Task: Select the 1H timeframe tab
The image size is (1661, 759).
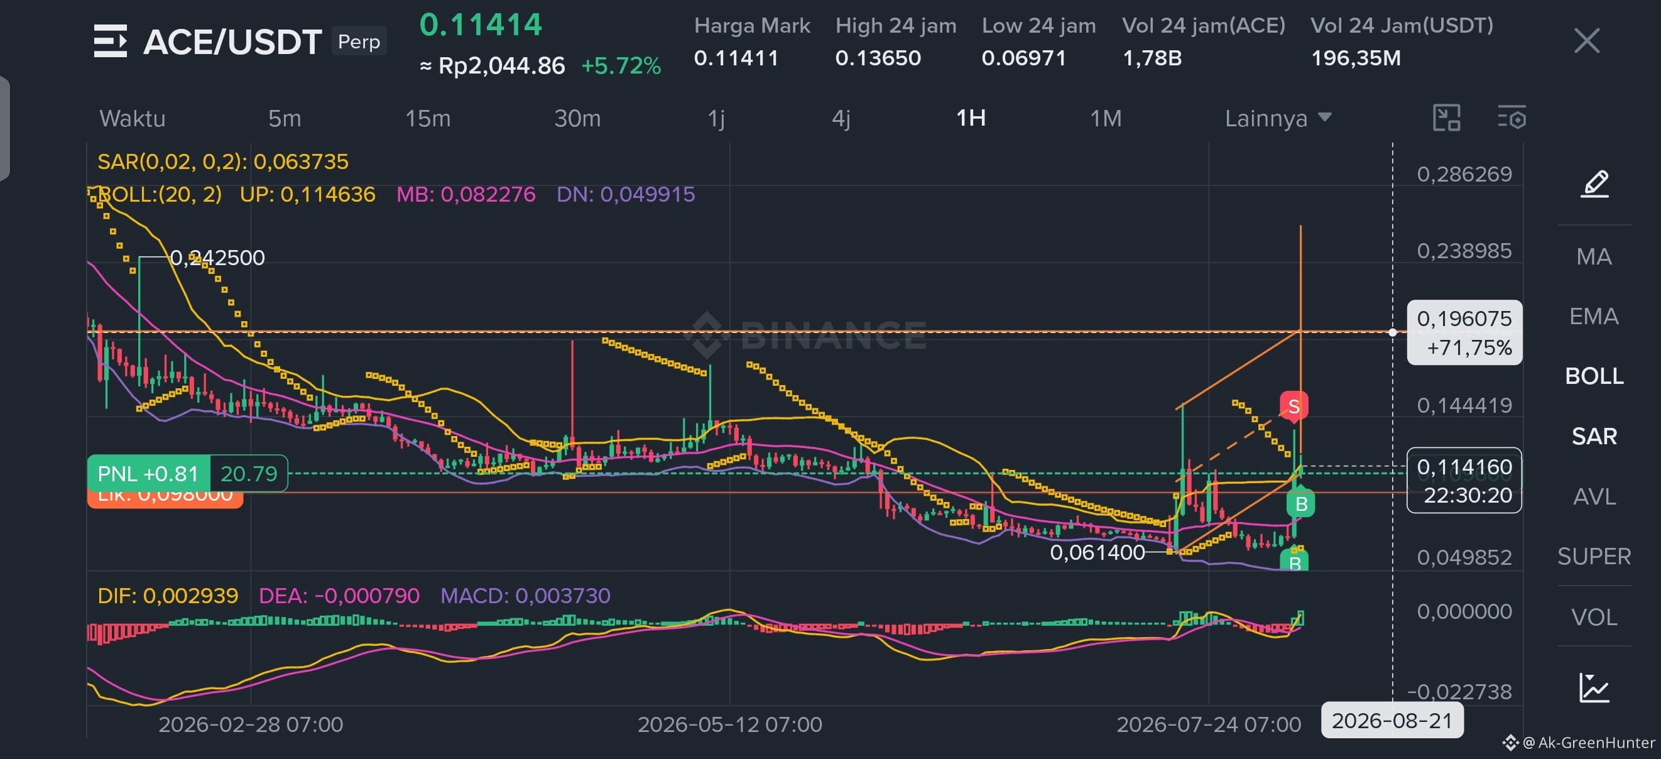Action: click(971, 118)
